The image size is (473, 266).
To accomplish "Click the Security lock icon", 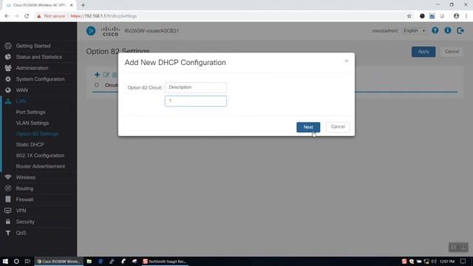I will (x=8, y=222).
